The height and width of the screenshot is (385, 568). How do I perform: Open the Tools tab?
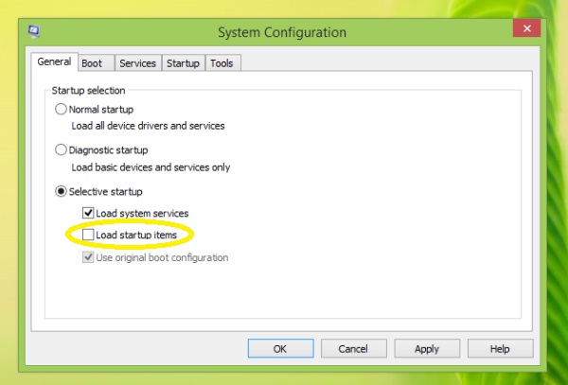[x=222, y=63]
